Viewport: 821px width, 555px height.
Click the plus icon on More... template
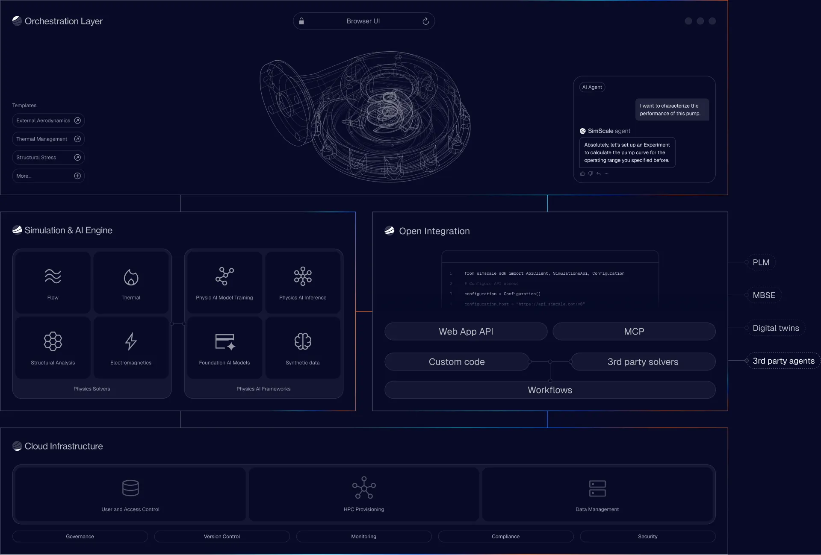pos(77,176)
